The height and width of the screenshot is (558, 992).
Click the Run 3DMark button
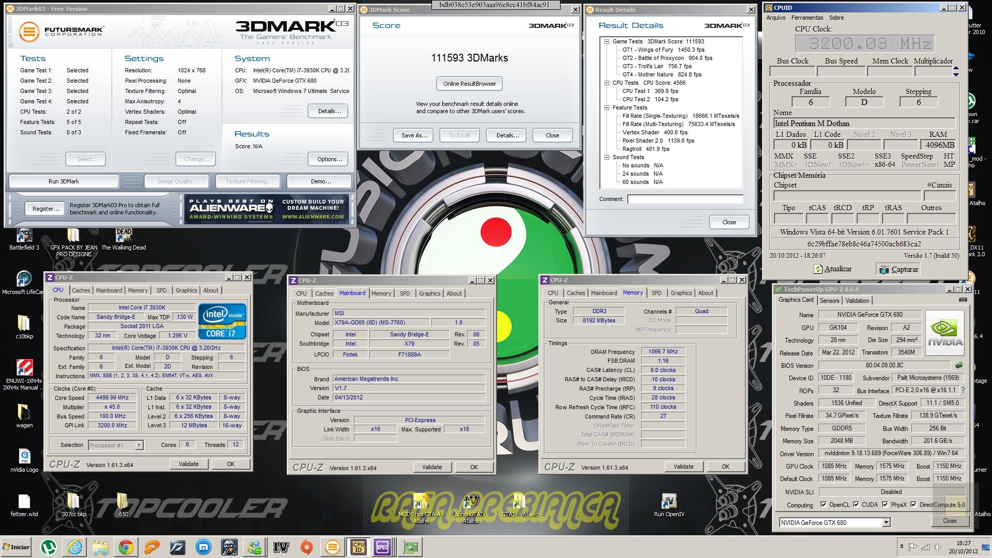(64, 181)
